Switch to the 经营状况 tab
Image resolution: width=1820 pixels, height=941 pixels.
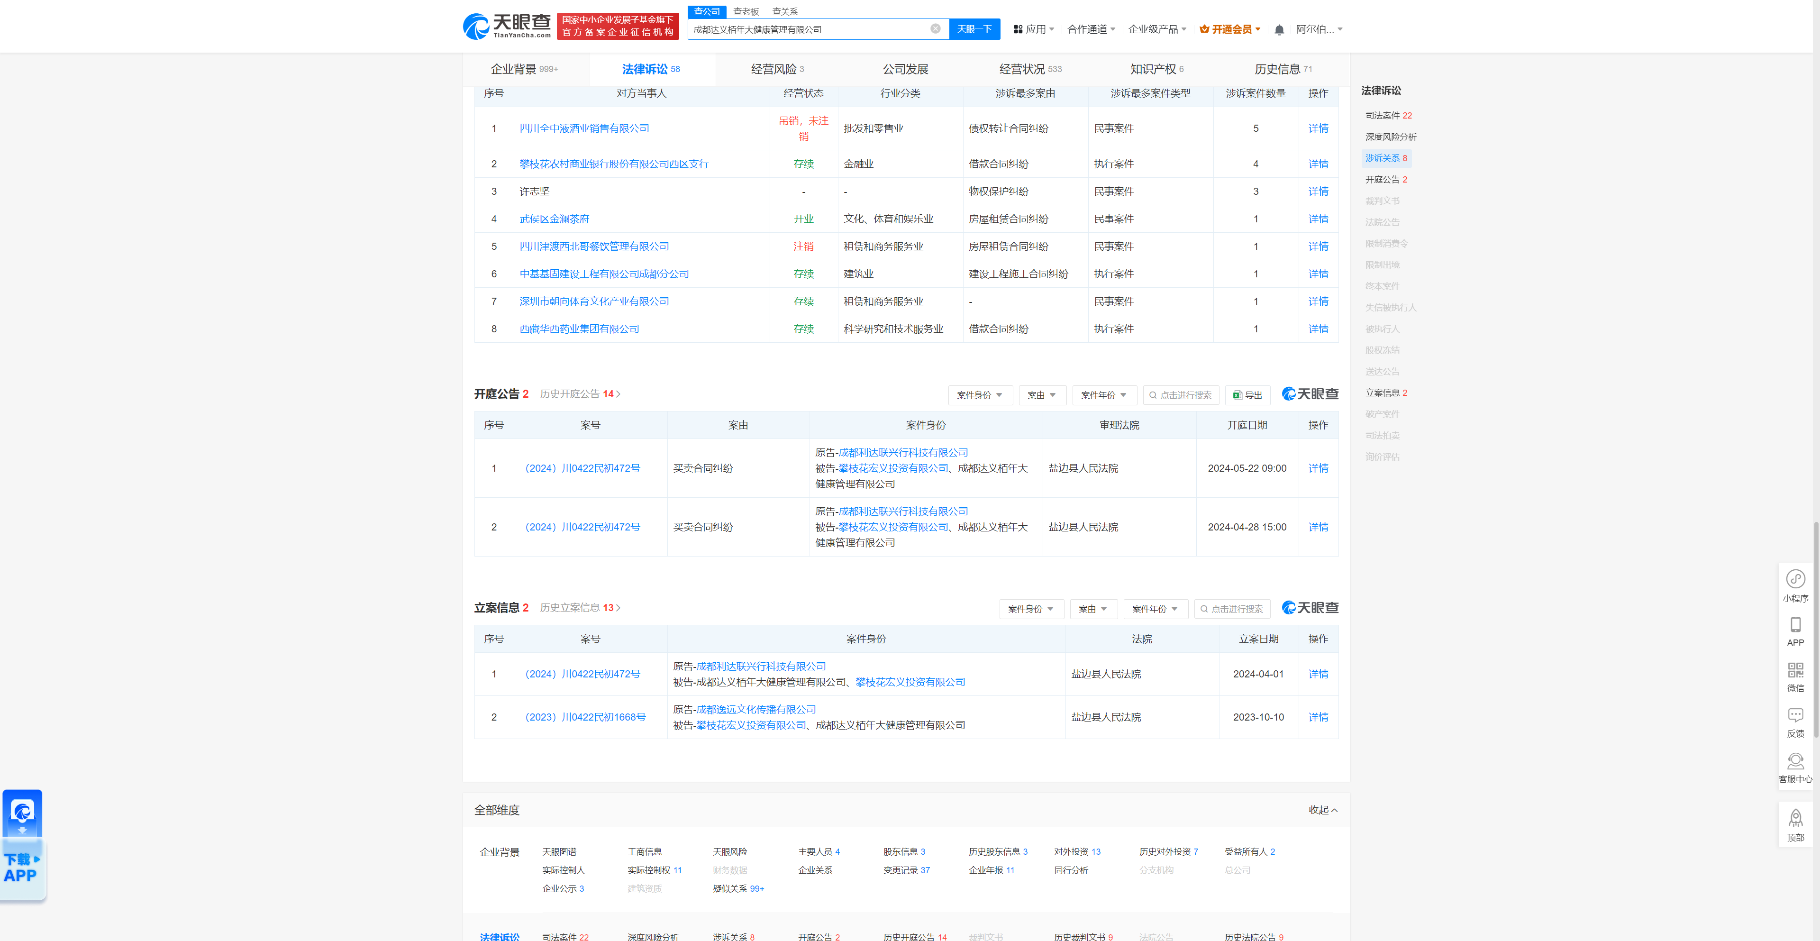click(x=1030, y=69)
